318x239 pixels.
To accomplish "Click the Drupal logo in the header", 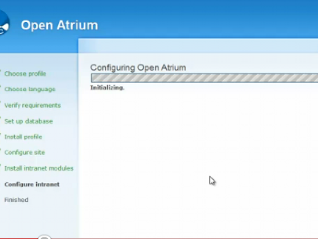I will coord(4,23).
